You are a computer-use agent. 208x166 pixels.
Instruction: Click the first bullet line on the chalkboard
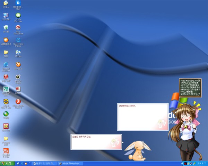click(190, 83)
